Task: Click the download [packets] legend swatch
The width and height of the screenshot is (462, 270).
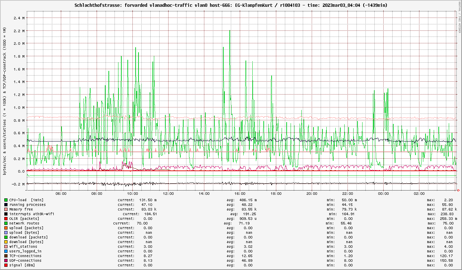Action: pos(6,237)
